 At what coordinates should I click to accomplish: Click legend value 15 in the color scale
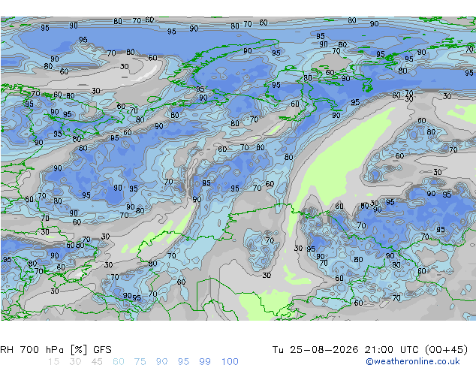tap(53, 361)
